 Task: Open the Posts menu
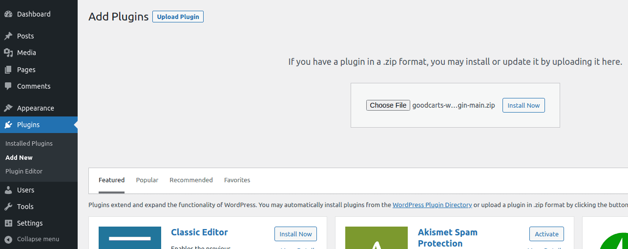39,36
